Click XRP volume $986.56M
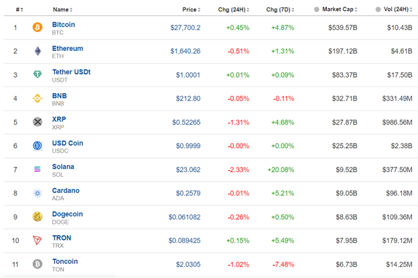The height and width of the screenshot is (278, 418). pyautogui.click(x=397, y=123)
